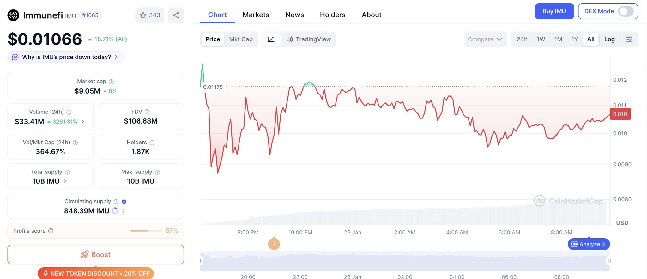Click Profile score info icon
This screenshot has width=647, height=279.
(51, 231)
